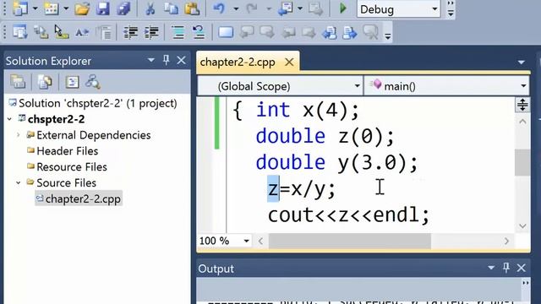Uncomment the selected lines icon
541x304 pixels.
click(199, 33)
